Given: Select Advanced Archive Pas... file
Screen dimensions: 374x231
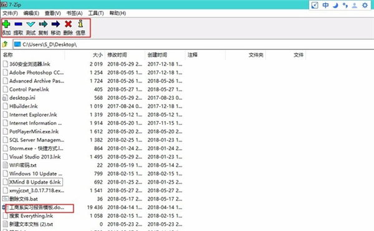Looking at the screenshot, I should 37,81.
